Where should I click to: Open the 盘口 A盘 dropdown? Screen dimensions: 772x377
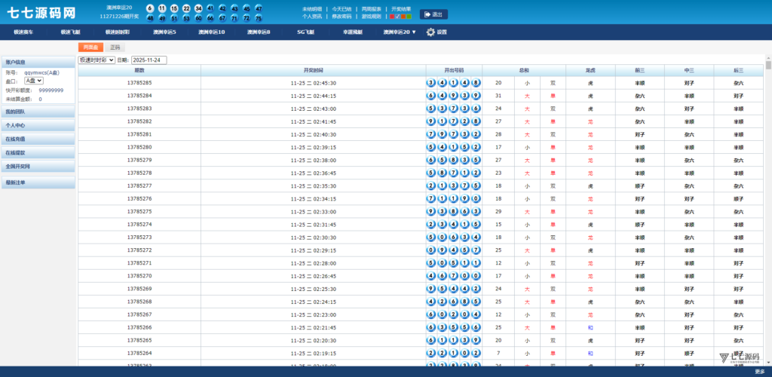pyautogui.click(x=34, y=80)
